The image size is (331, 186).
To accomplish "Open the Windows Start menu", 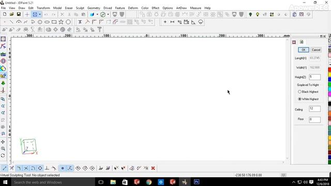I will coord(5,182).
